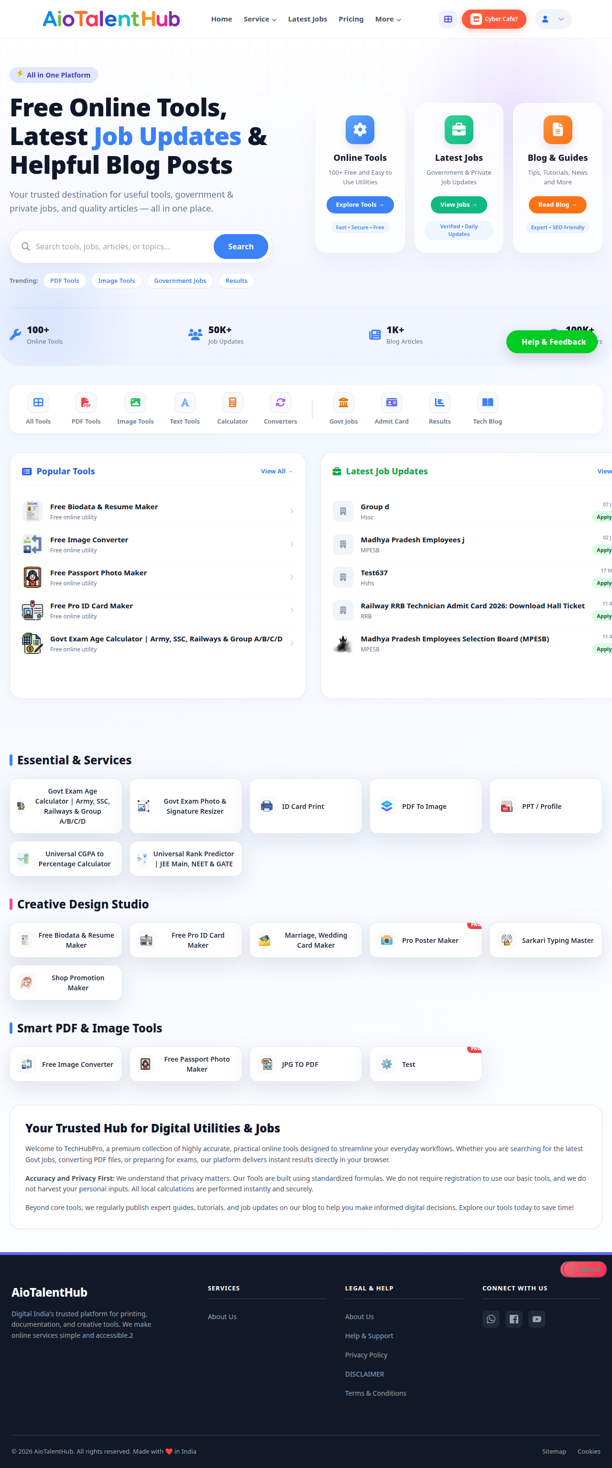
Task: Click the Cyber Cafe? button
Action: pyautogui.click(x=493, y=19)
